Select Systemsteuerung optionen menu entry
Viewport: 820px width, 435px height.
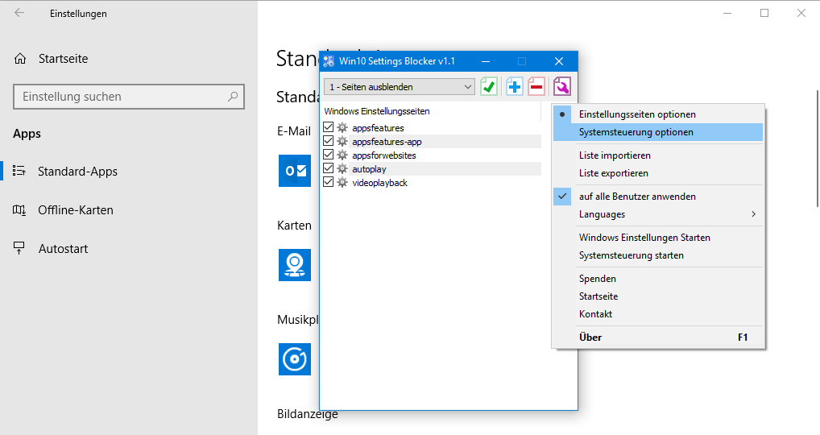pos(658,132)
